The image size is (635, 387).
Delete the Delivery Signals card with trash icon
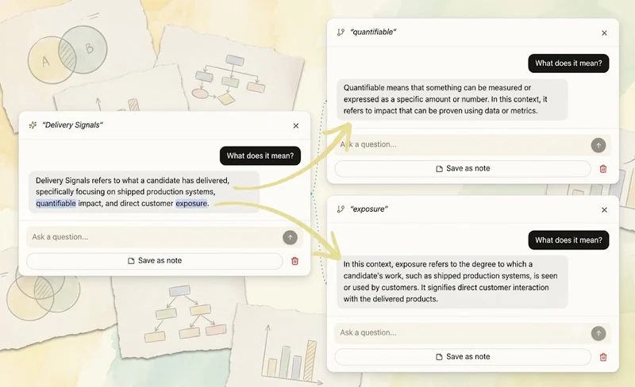[x=294, y=261]
